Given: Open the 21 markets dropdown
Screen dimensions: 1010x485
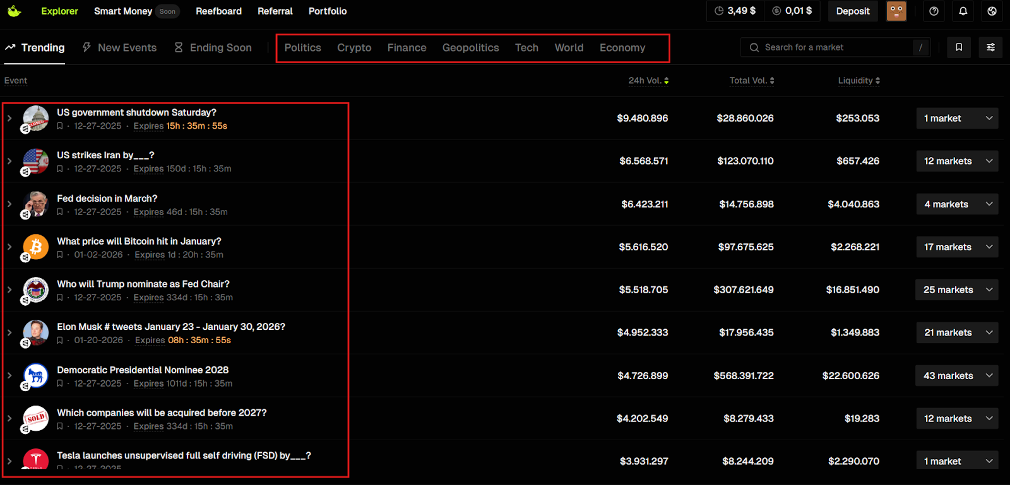Looking at the screenshot, I should (x=957, y=332).
